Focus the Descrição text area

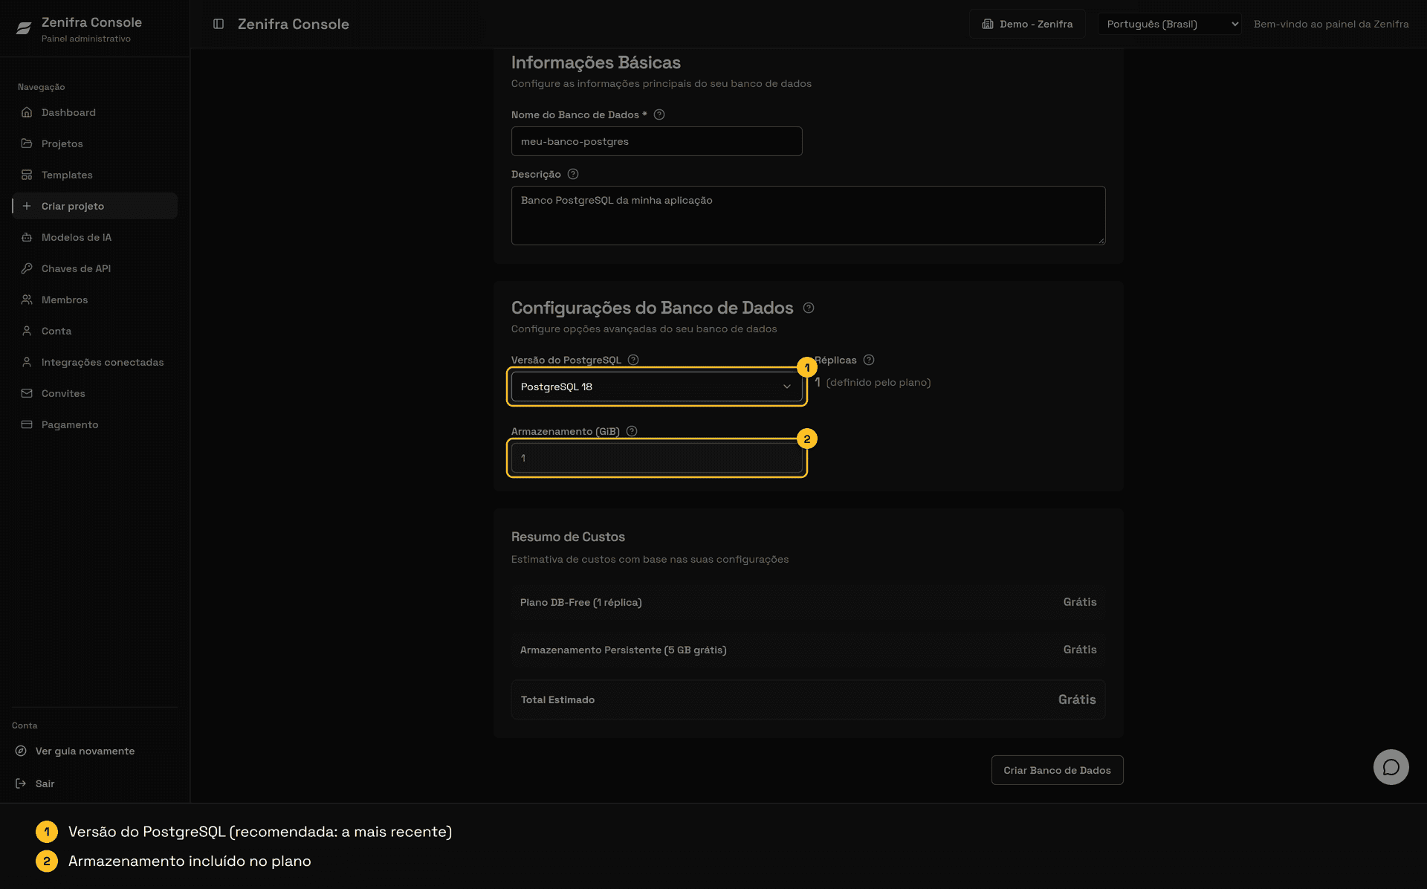[808, 216]
